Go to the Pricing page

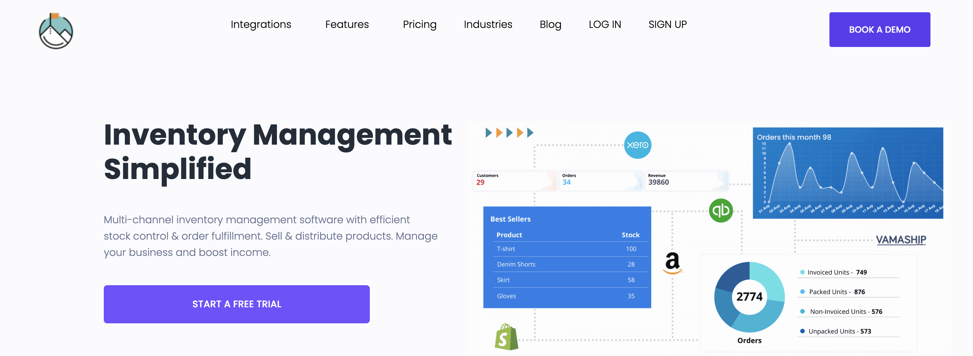point(419,24)
